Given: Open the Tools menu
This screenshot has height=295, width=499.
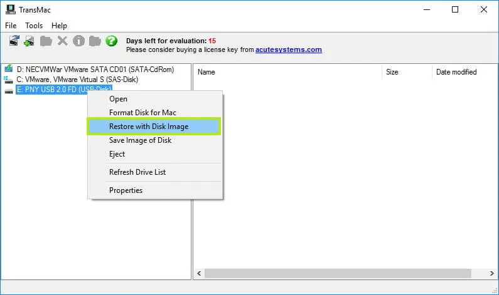Looking at the screenshot, I should pyautogui.click(x=34, y=26).
